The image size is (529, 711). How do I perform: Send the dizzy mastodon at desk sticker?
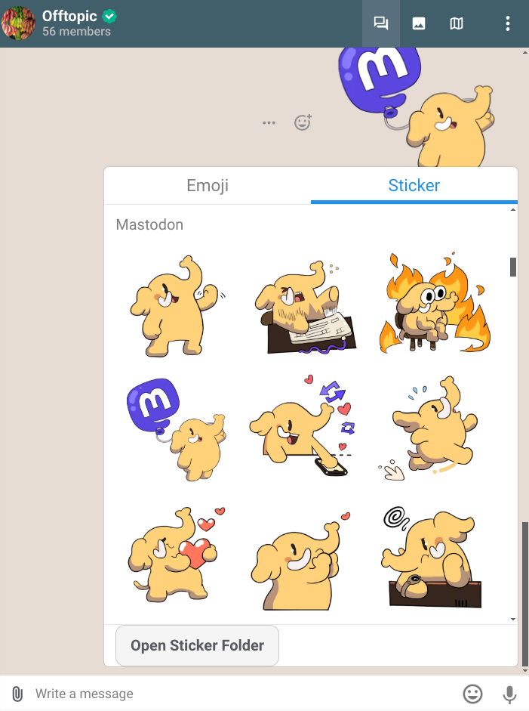click(x=432, y=557)
